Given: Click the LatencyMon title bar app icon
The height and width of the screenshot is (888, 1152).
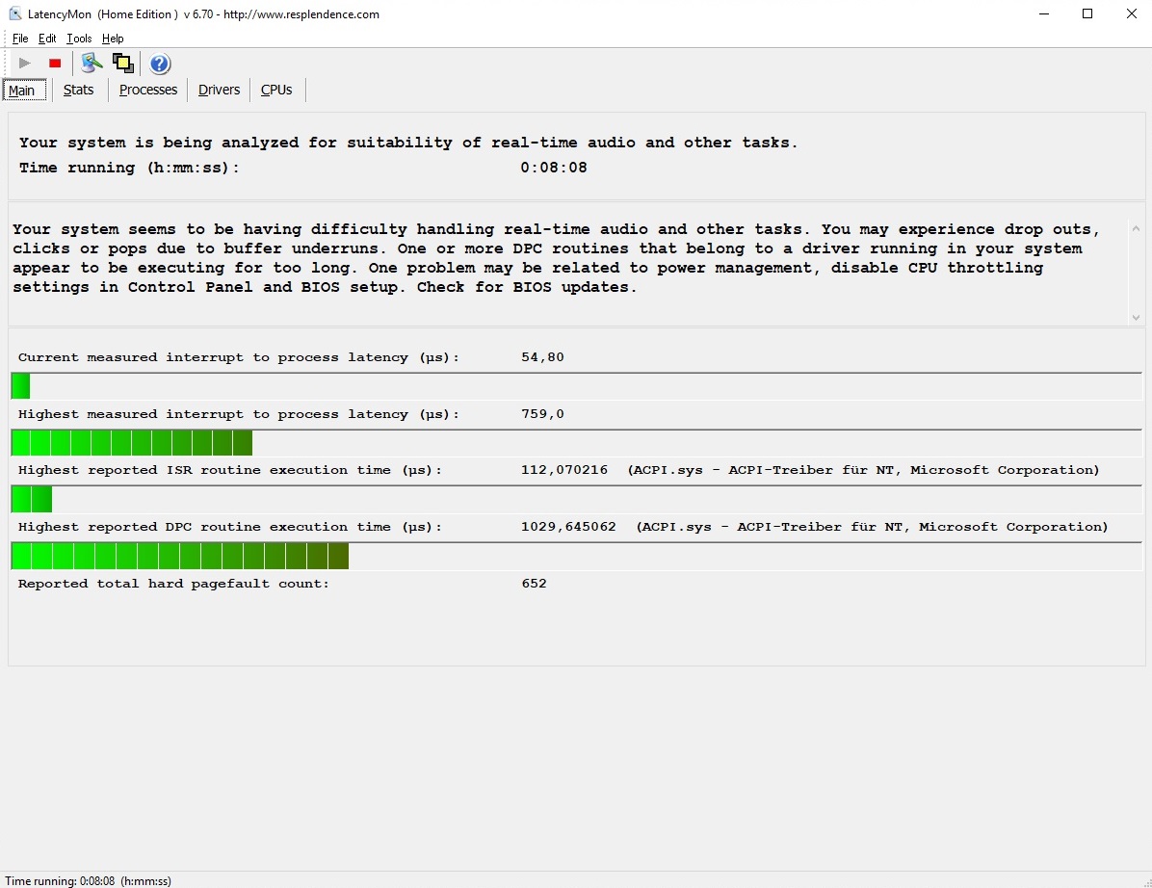Looking at the screenshot, I should click(x=14, y=13).
